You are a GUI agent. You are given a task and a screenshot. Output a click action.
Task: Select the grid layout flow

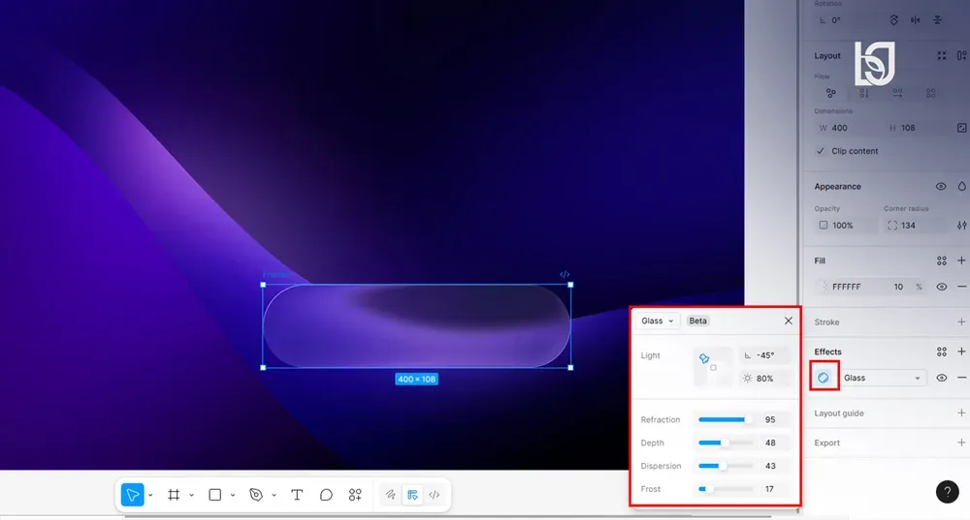click(931, 93)
